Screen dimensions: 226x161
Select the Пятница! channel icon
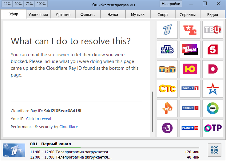pyautogui.click(x=190, y=49)
